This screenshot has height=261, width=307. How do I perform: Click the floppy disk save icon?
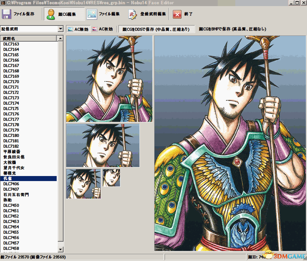tap(6, 14)
